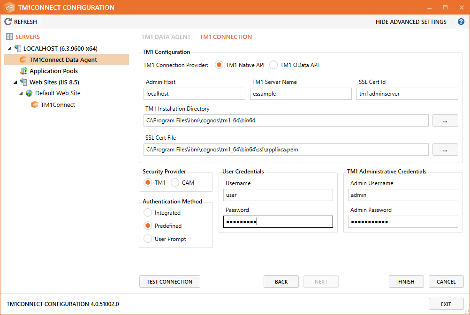The width and height of the screenshot is (470, 315).
Task: Maximize the TM1Connect Configuration window
Action: [446, 7]
